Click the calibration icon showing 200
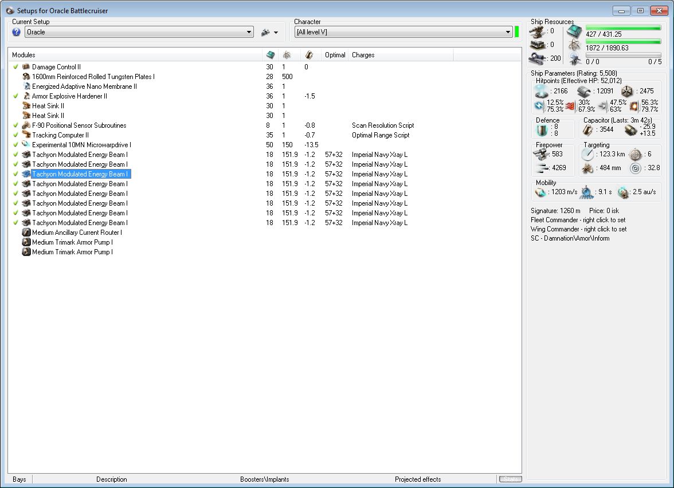The height and width of the screenshot is (488, 674). coord(537,58)
